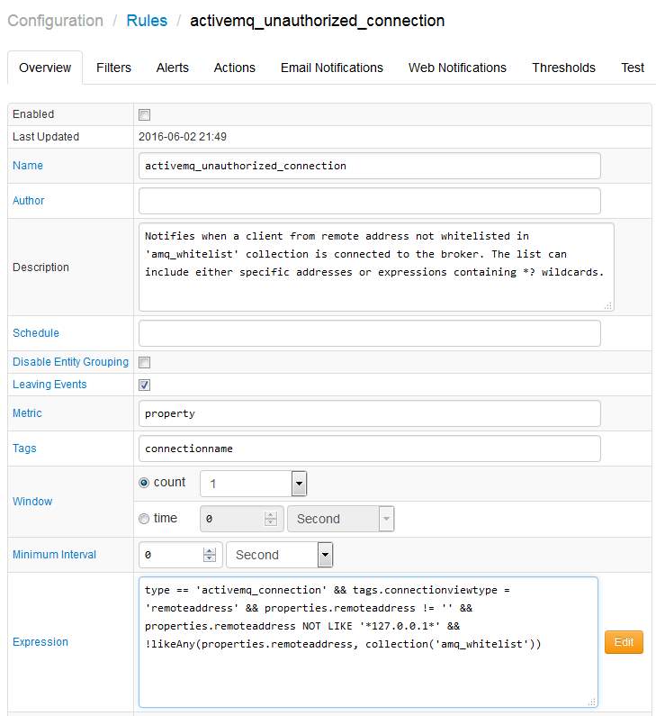Click the Description text area resize handle
This screenshot has width=656, height=716.
point(608,306)
